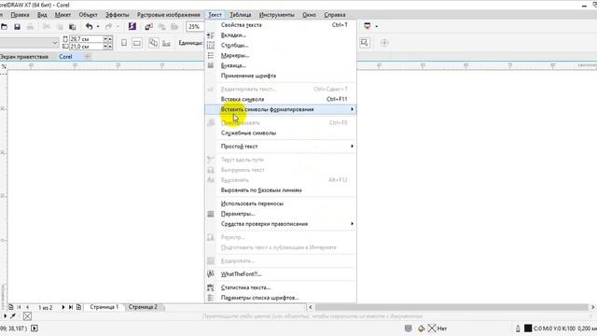Adjust the page width stepper arrows
This screenshot has width=597, height=336.
(108, 39)
